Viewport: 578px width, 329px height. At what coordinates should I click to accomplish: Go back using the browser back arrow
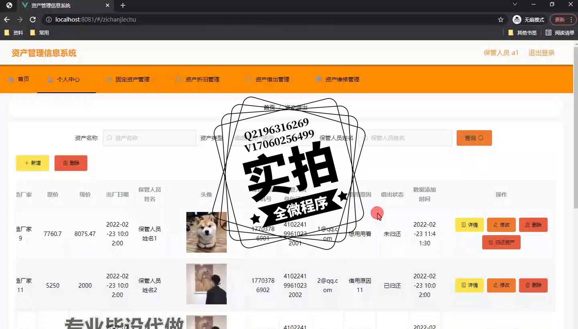click(x=7, y=19)
